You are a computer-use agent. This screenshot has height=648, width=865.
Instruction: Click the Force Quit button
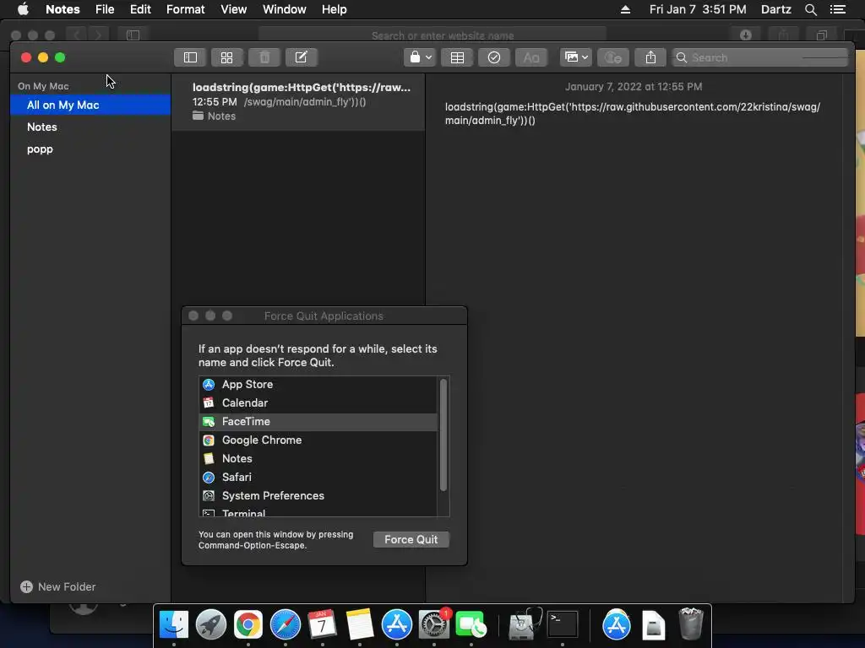pyautogui.click(x=411, y=539)
